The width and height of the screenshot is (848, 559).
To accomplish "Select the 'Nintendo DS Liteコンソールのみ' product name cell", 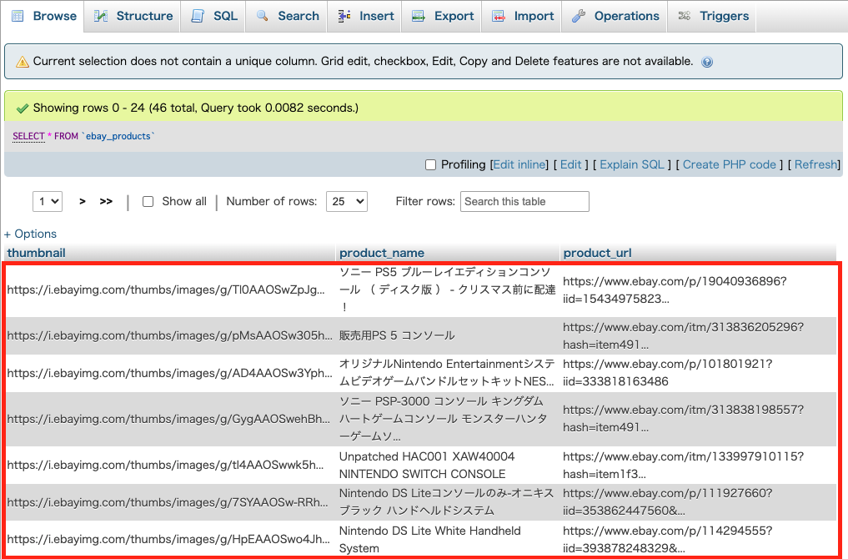I will click(448, 502).
